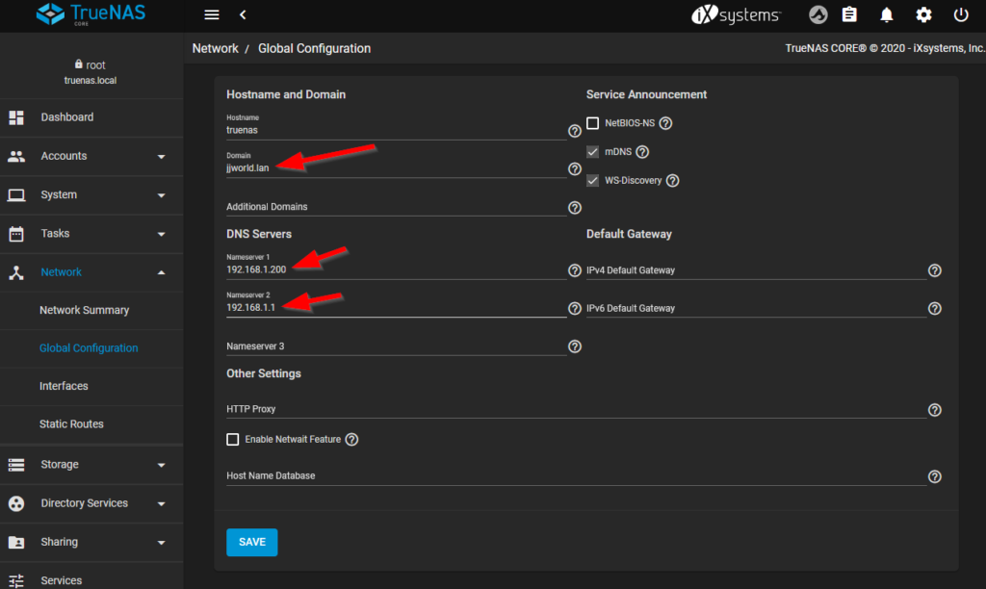Open TrueCommand status icon
The width and height of the screenshot is (986, 589).
click(817, 14)
